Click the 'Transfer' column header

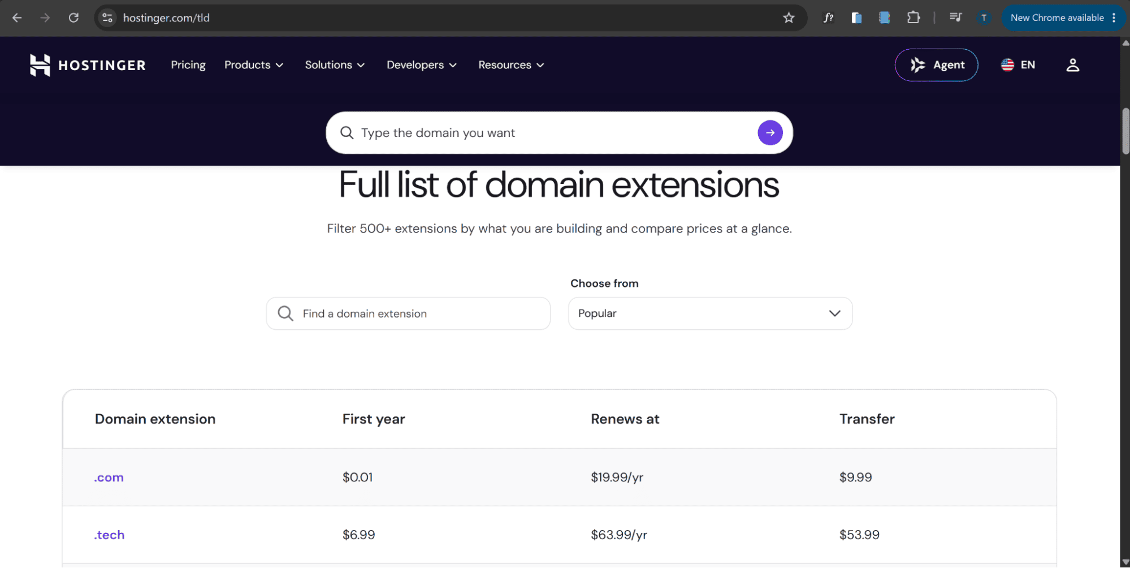pos(867,419)
